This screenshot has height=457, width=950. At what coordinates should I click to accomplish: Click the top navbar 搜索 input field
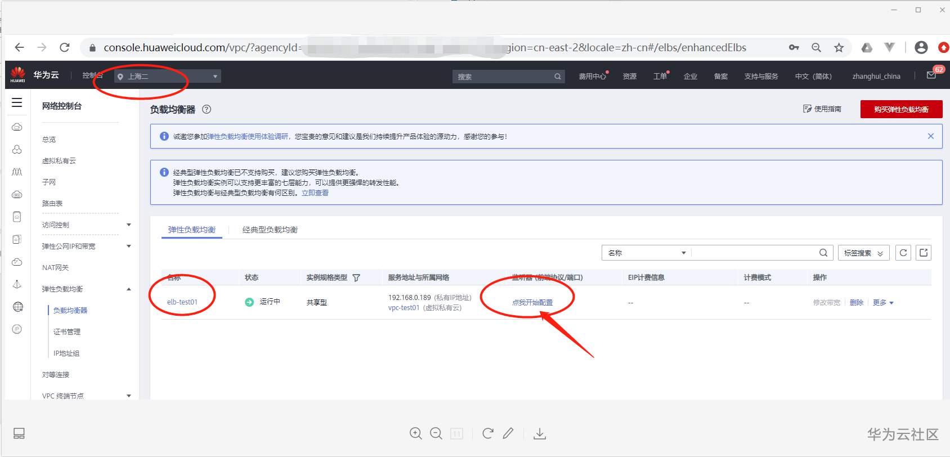(x=503, y=77)
